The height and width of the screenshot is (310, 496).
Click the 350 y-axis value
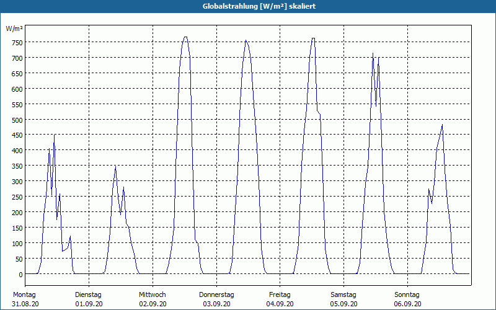tap(17, 166)
